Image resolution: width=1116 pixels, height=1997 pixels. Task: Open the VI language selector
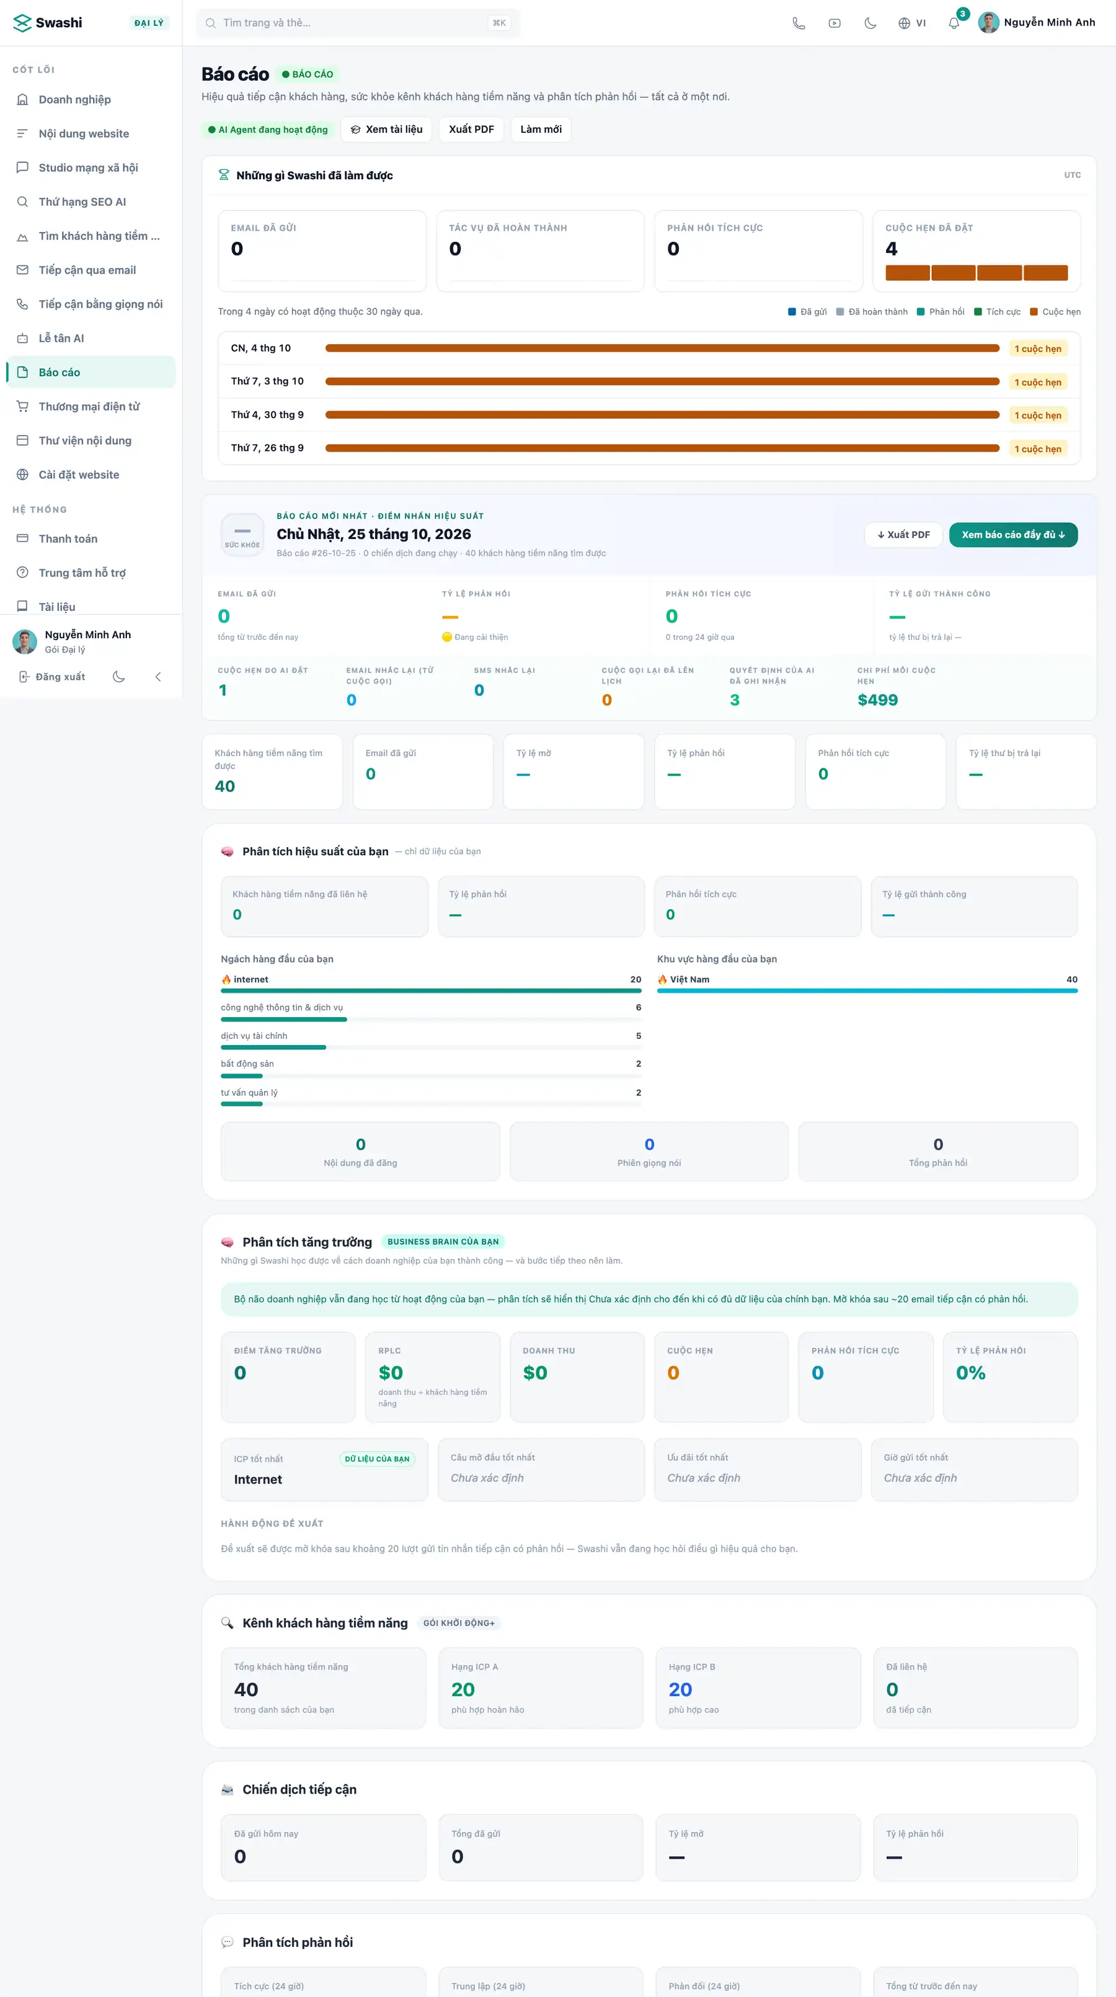coord(912,24)
